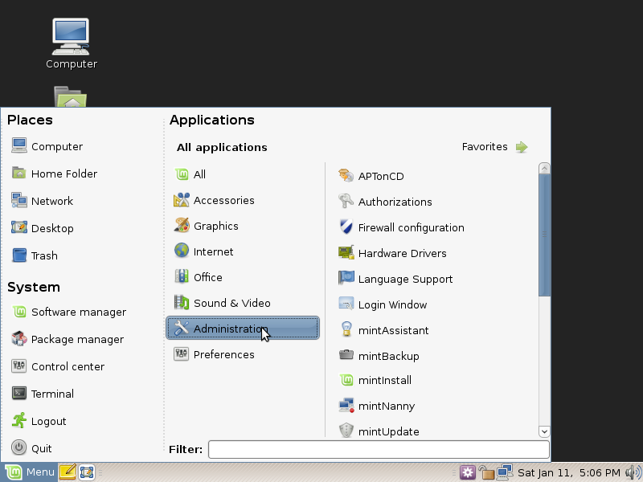The height and width of the screenshot is (482, 643).
Task: Launch mintInstall
Action: pos(375,380)
